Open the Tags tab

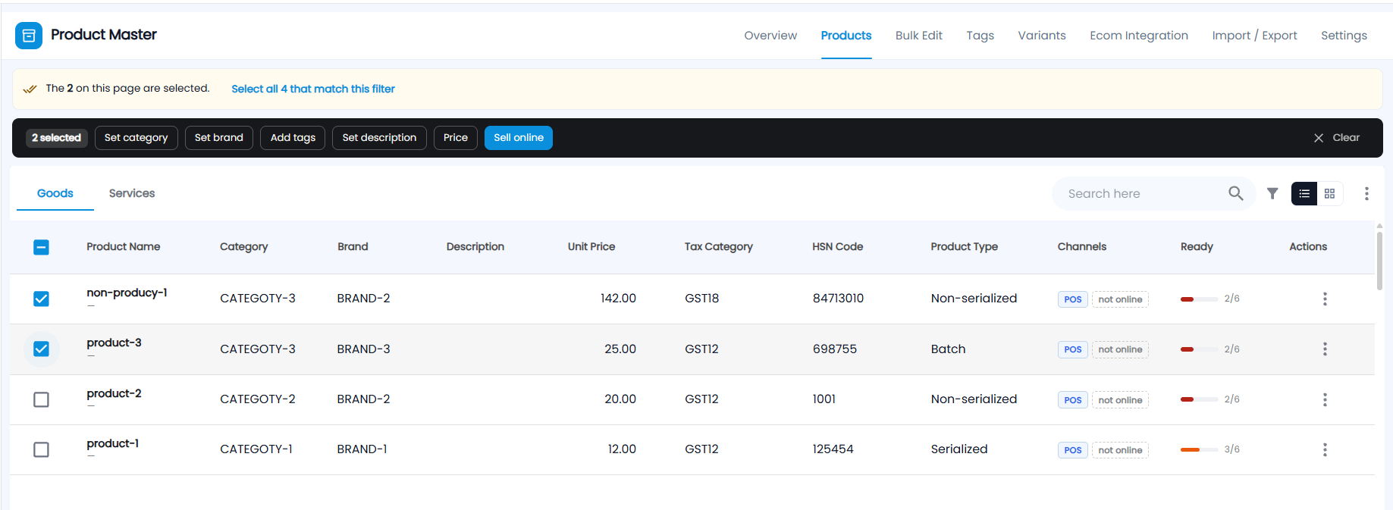coord(980,36)
